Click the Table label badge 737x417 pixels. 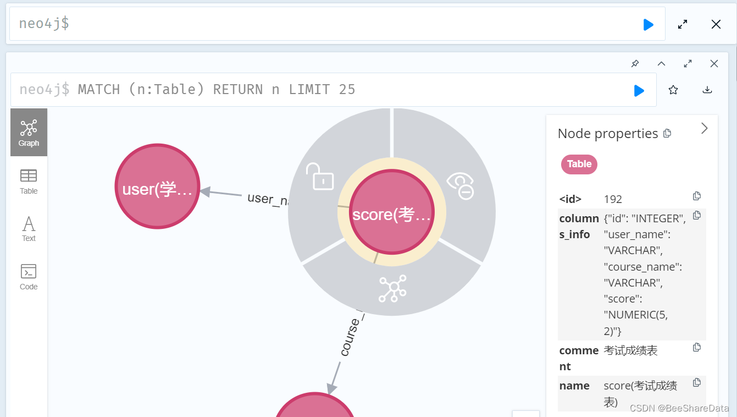click(579, 164)
